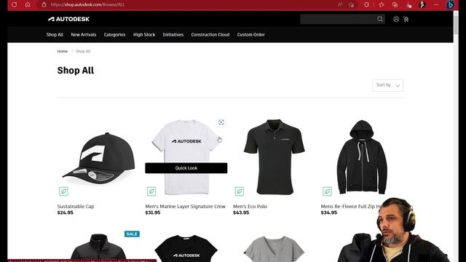The height and width of the screenshot is (262, 466).
Task: Open the Construction Cloud menu item
Action: pos(210,34)
